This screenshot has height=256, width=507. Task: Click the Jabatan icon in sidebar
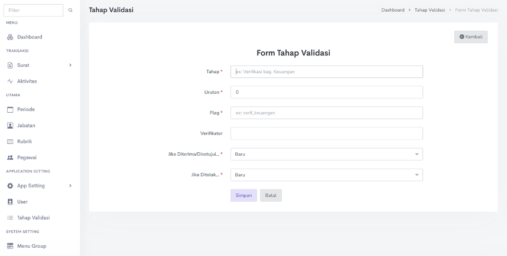pyautogui.click(x=10, y=125)
